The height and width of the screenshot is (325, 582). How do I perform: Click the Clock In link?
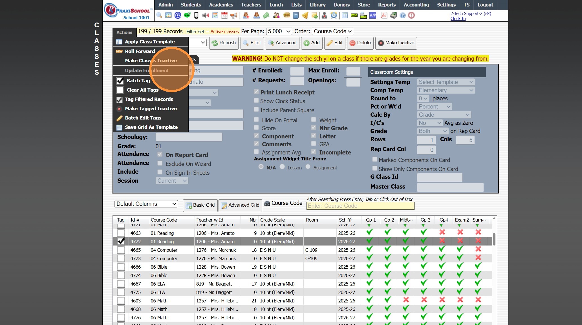tap(458, 19)
